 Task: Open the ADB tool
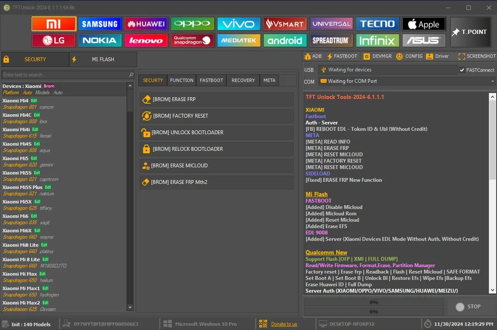[x=313, y=56]
